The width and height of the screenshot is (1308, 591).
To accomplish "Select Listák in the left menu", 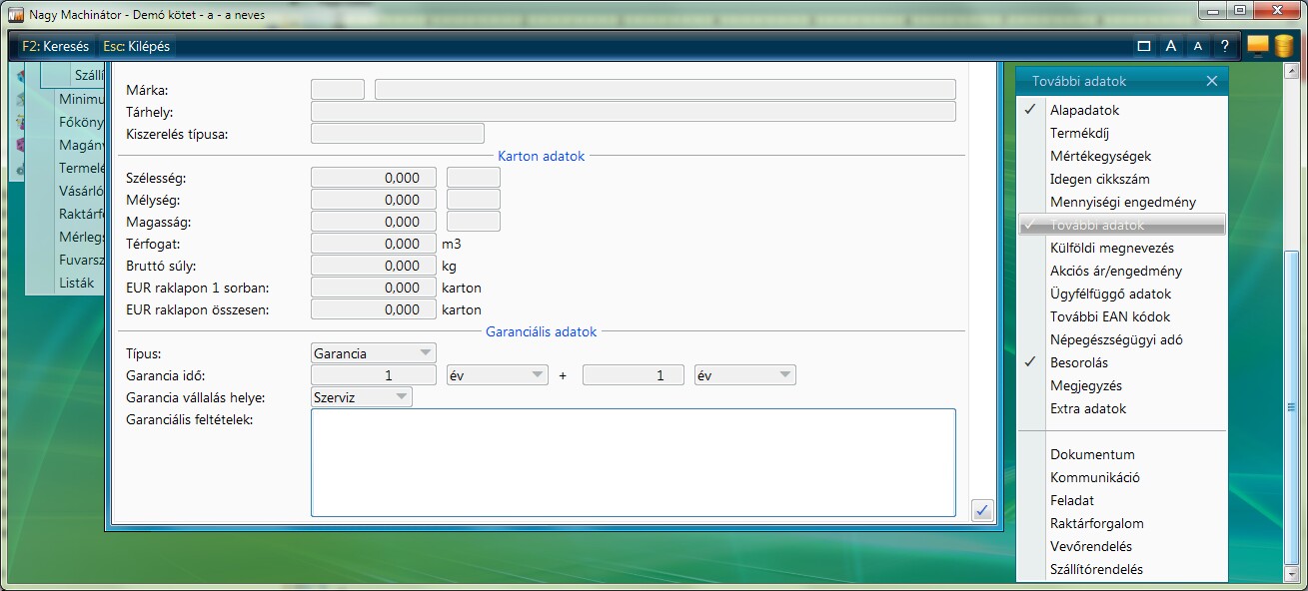I will pos(77,283).
